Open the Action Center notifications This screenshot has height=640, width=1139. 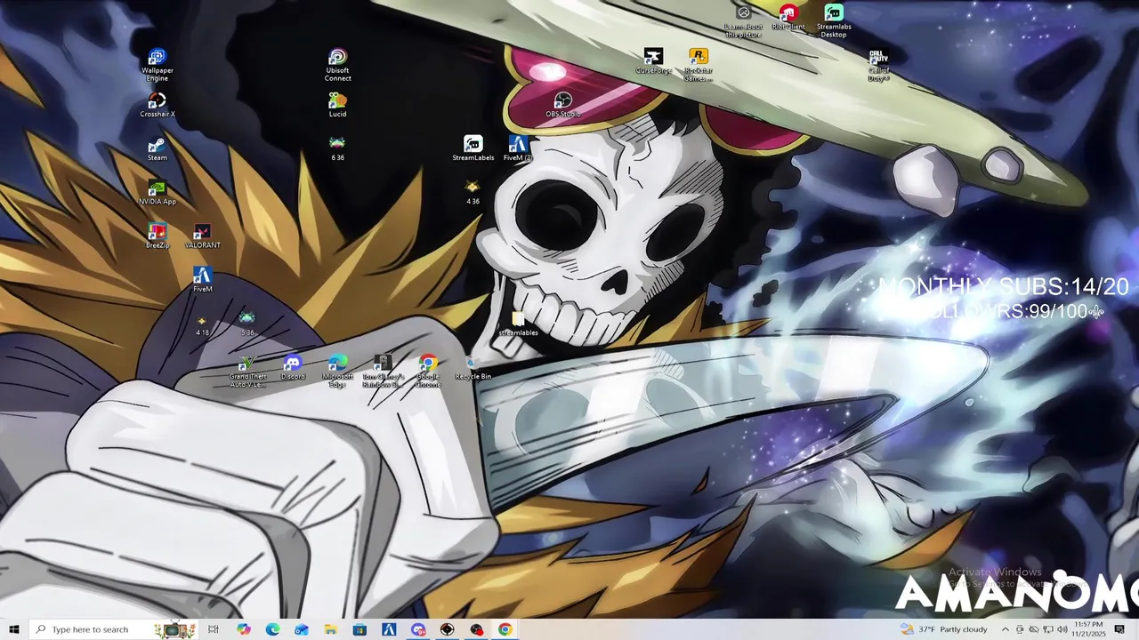1120,629
